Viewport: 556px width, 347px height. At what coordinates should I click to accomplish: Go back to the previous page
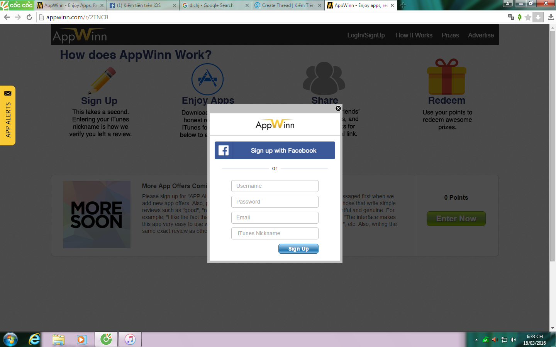[x=7, y=17]
